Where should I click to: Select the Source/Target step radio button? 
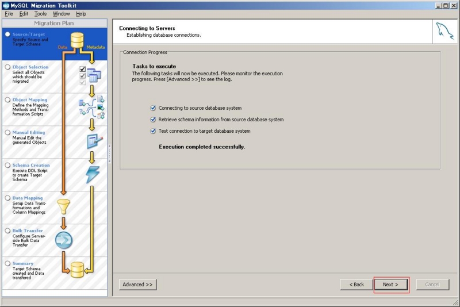coord(7,34)
